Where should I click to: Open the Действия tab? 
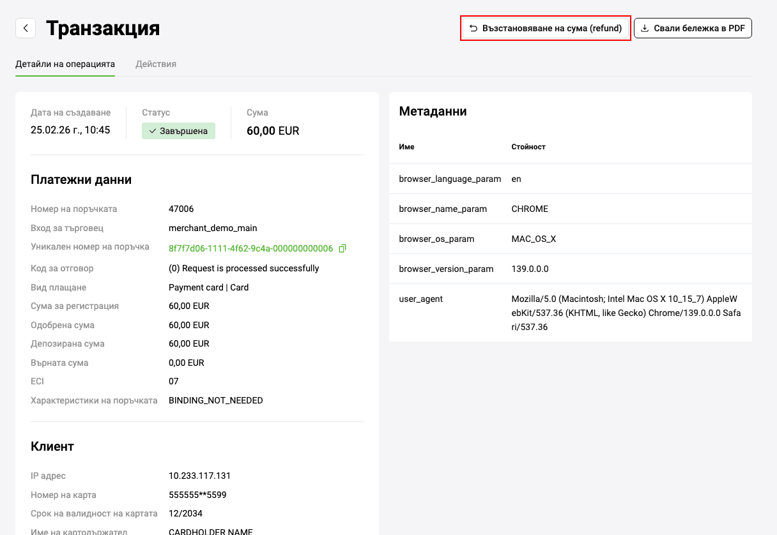point(156,64)
